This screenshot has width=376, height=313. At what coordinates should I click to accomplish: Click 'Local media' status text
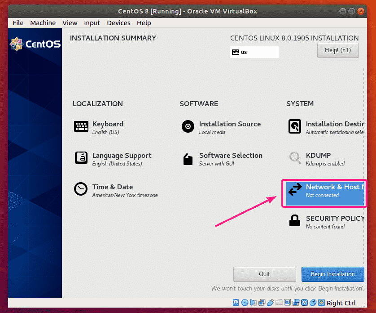click(212, 132)
